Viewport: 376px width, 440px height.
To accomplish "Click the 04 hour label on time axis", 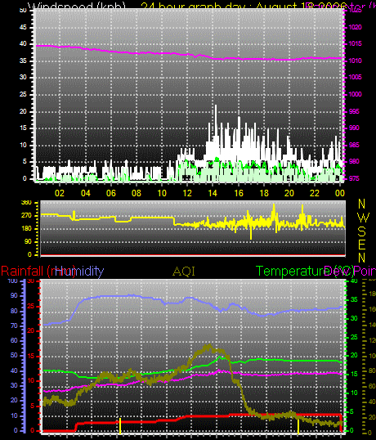I will (x=86, y=193).
